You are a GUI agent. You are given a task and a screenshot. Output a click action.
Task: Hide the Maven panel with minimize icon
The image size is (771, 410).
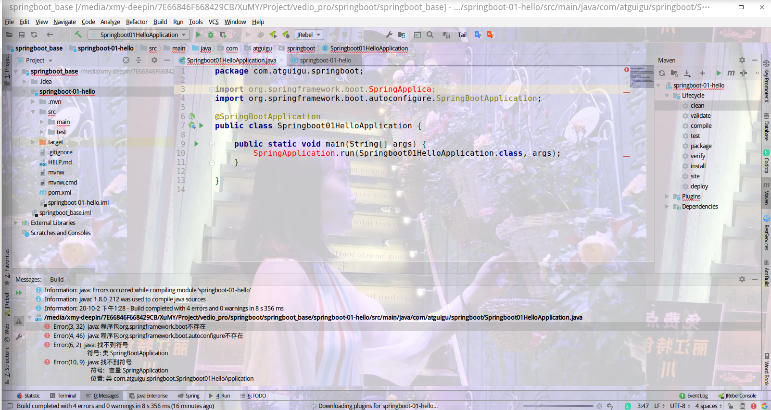click(755, 60)
